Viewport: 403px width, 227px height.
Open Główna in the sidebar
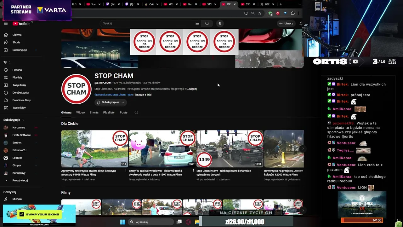tap(17, 35)
